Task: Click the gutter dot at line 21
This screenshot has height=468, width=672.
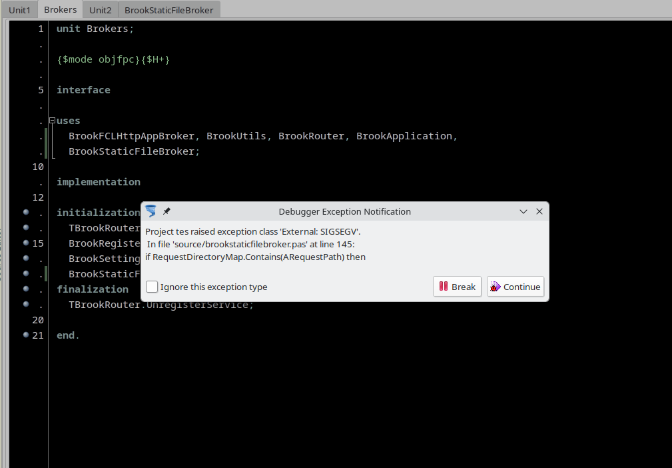Action: pyautogui.click(x=26, y=335)
